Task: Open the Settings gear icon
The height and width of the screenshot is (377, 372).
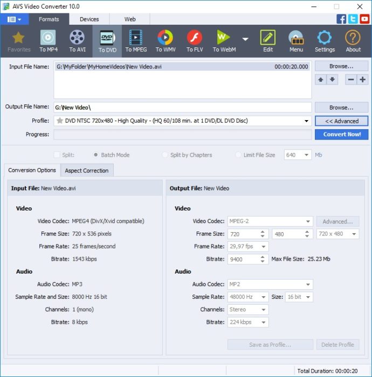Action: (x=325, y=41)
